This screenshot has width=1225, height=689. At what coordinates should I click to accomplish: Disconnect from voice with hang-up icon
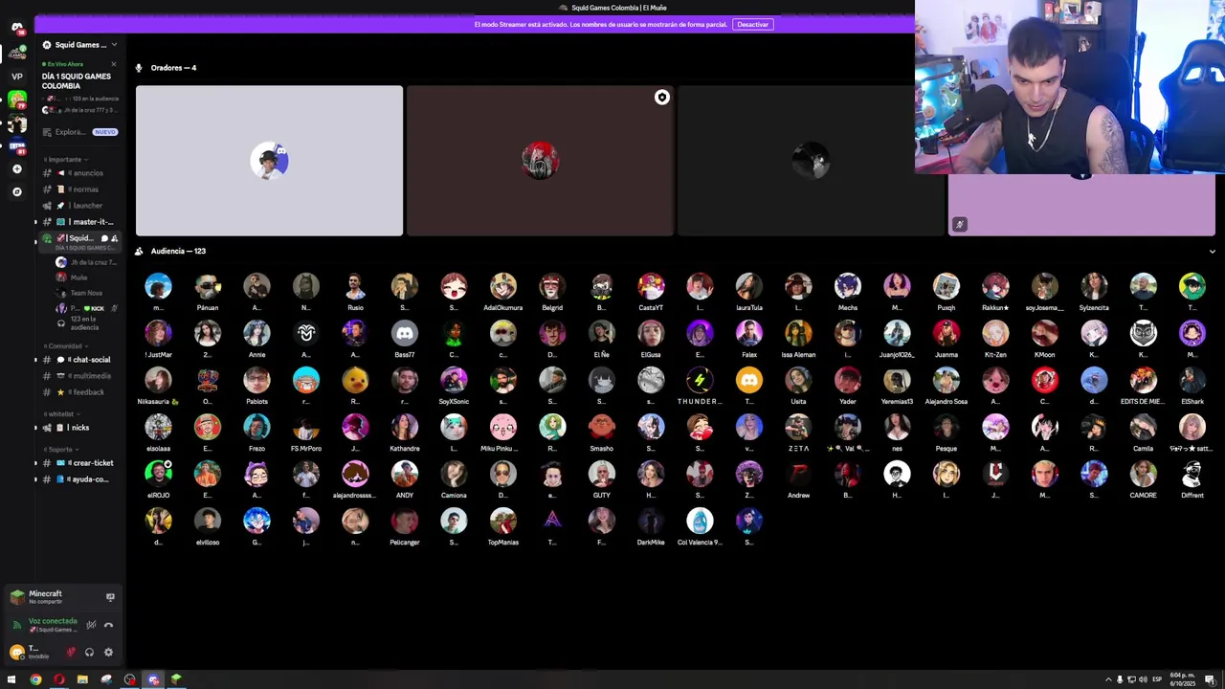coord(108,625)
